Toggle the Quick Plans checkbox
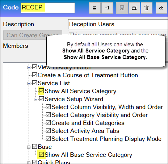This screenshot has height=164, width=168. point(34,162)
